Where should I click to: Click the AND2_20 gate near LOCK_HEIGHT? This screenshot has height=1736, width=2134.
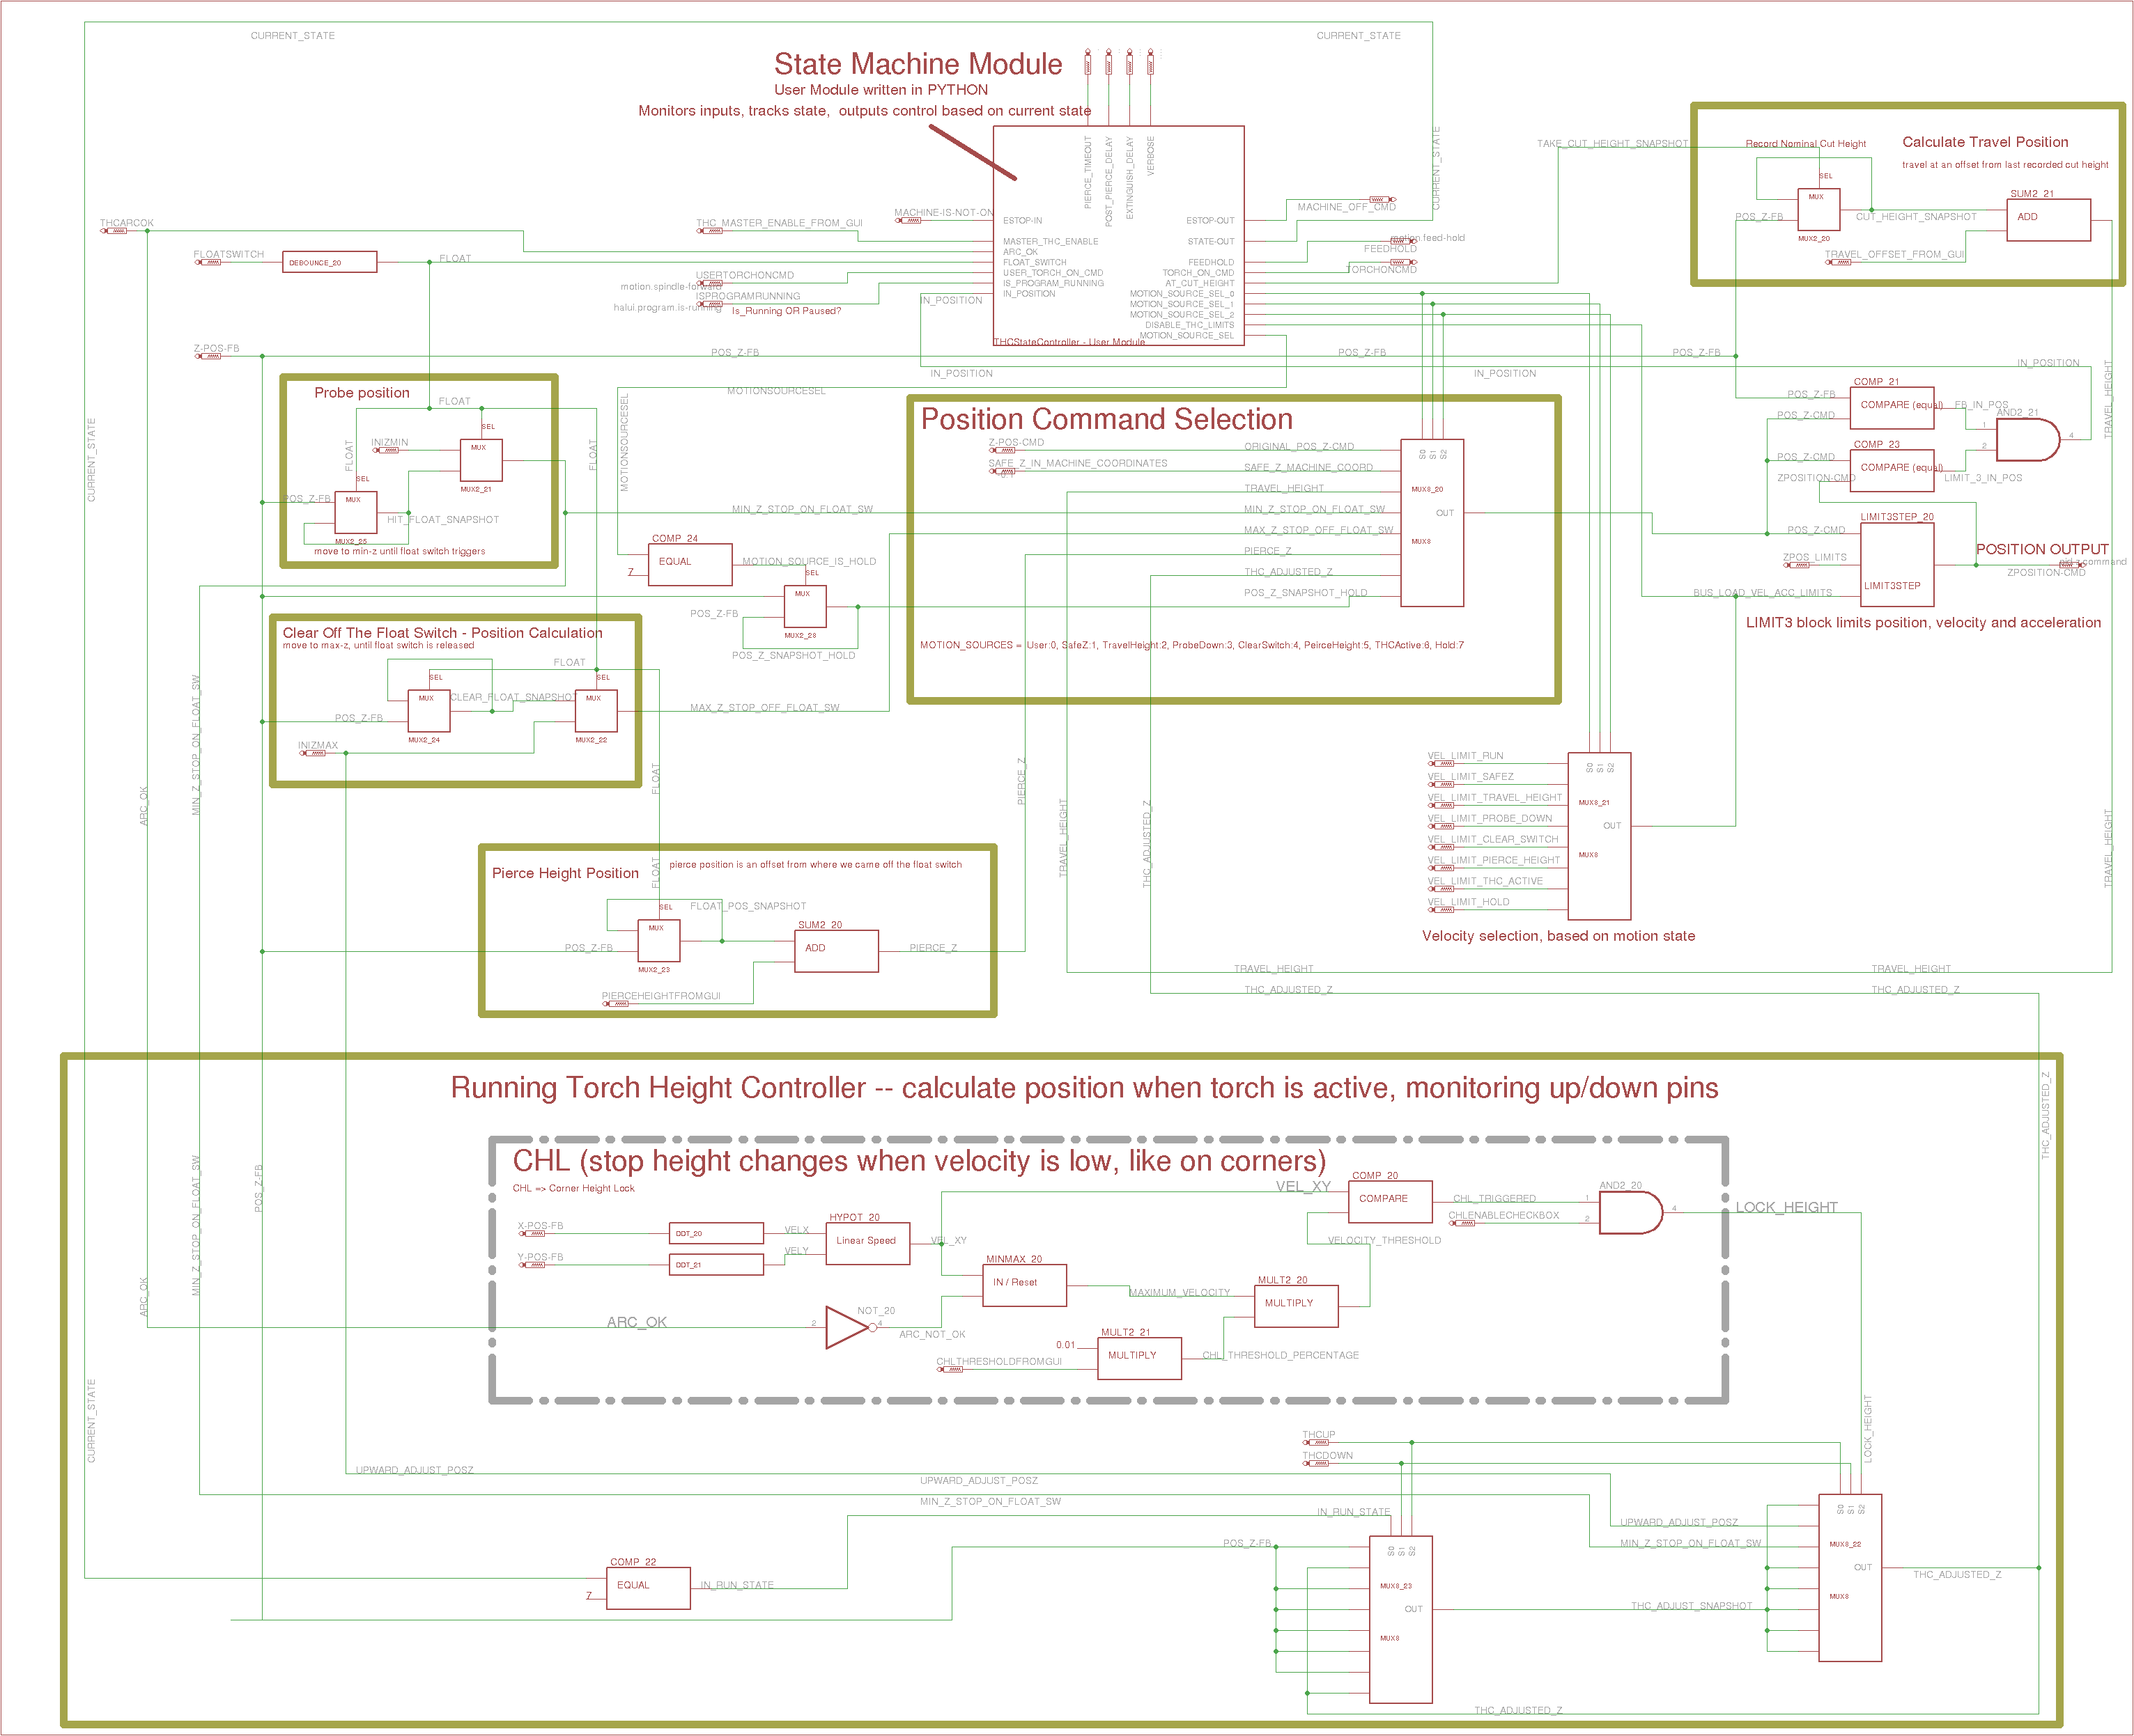[x=1627, y=1213]
